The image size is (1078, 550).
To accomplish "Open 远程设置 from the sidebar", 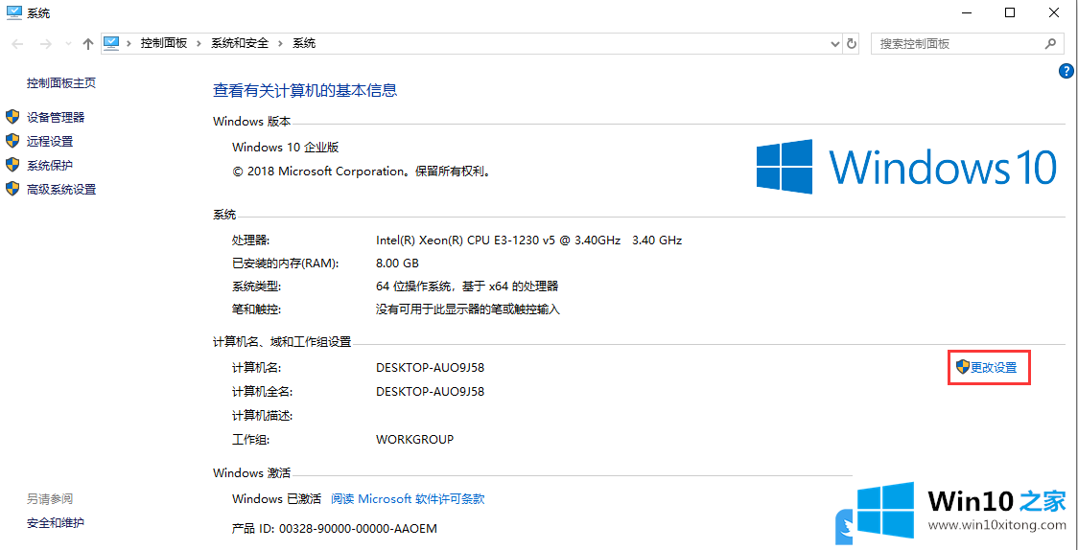I will tap(50, 142).
